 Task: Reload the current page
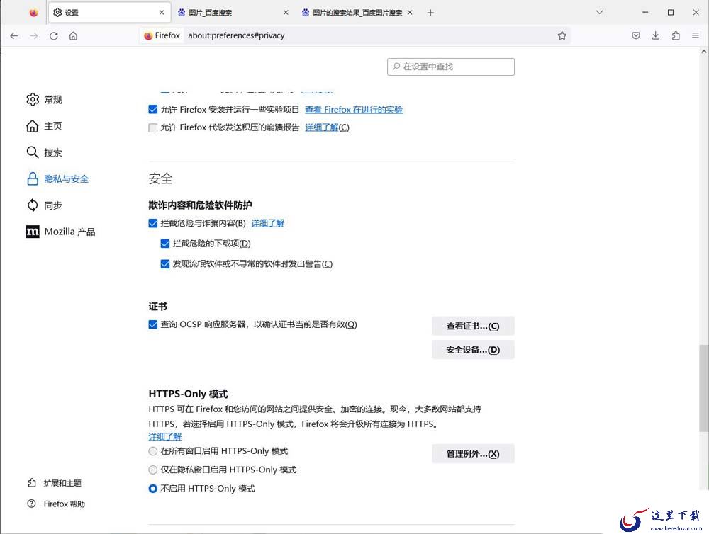[54, 35]
